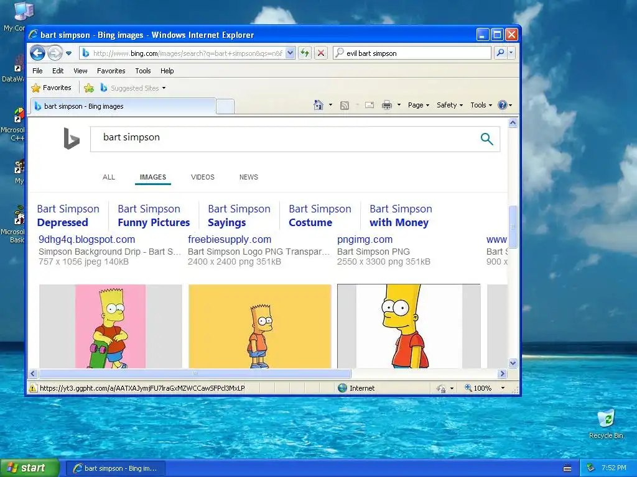Open the Favorites menu
This screenshot has width=637, height=477.
(111, 71)
